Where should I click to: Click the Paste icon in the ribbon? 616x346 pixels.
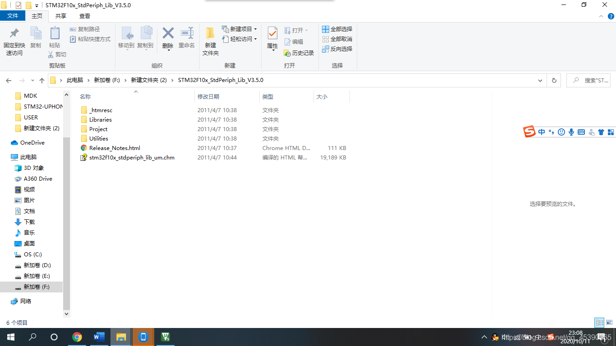[55, 33]
